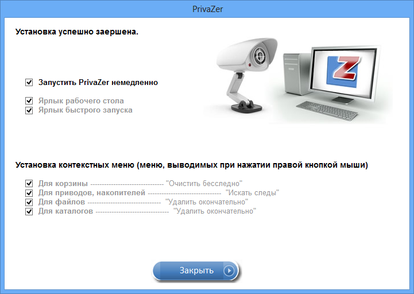Click the PrivaZer title bar
This screenshot has height=294, width=414.
[x=207, y=9]
